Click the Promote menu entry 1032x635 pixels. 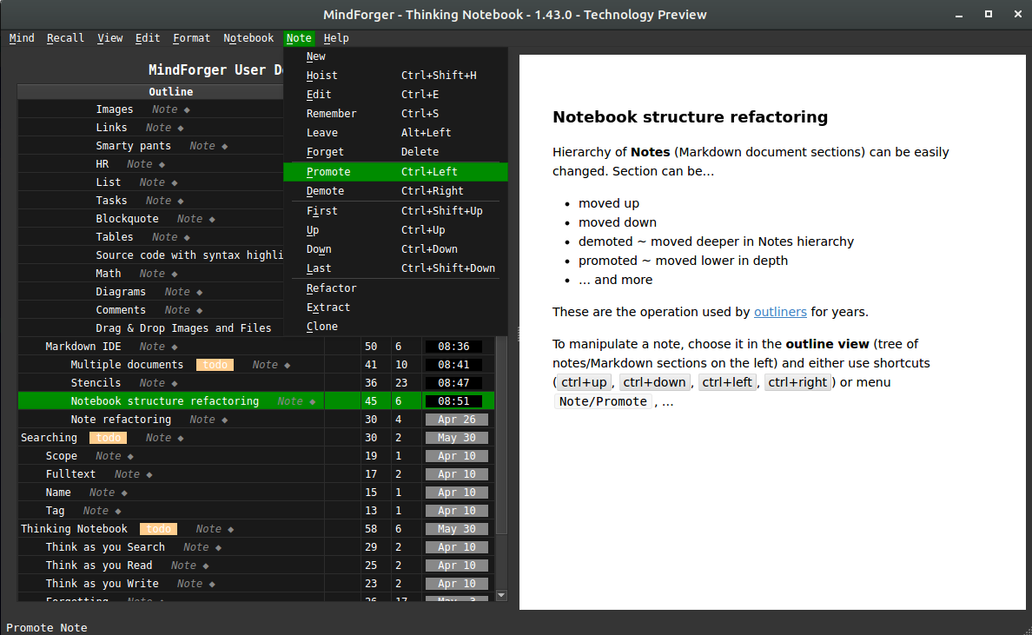[328, 172]
